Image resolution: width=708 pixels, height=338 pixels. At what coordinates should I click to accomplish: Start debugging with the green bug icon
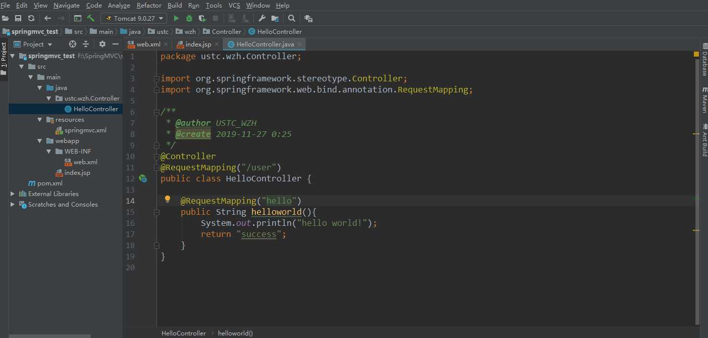coord(189,18)
